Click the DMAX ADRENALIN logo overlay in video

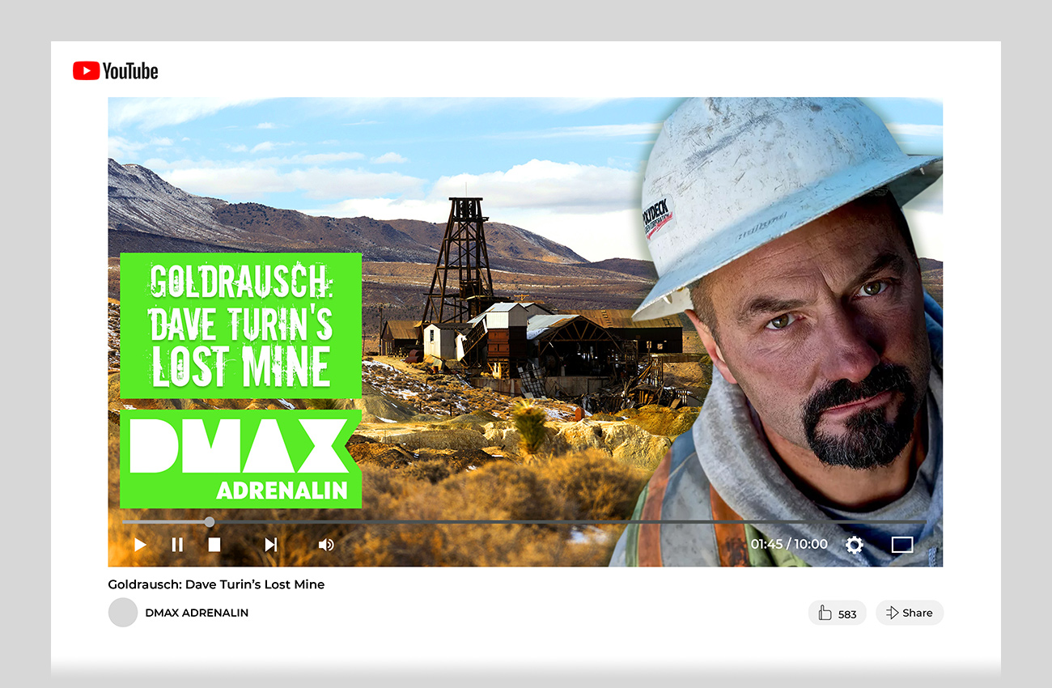240,459
